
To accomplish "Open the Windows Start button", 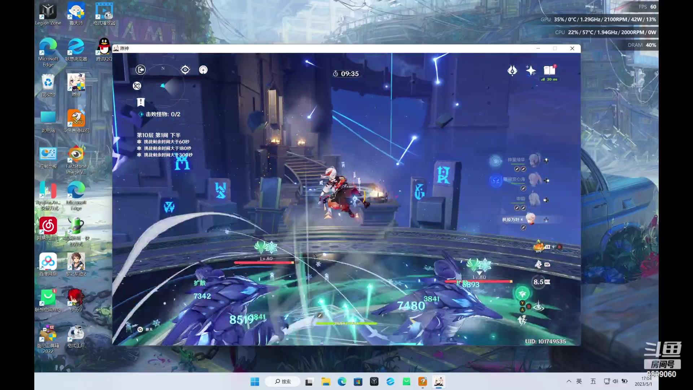I will click(255, 382).
